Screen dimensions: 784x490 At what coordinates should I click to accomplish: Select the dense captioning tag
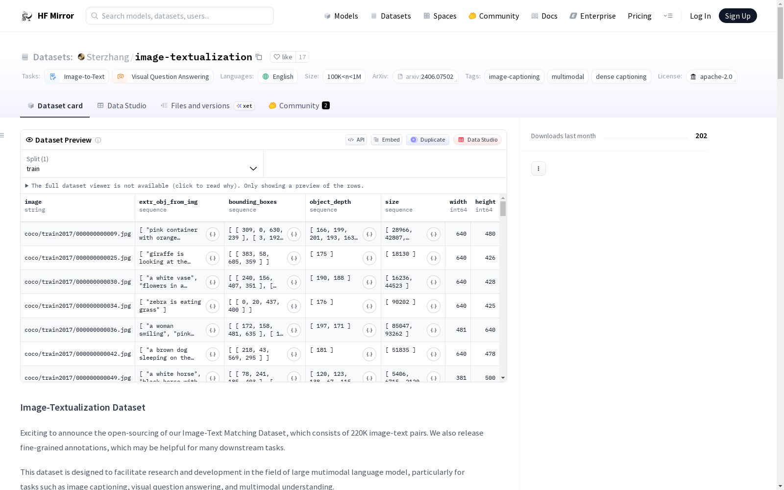pyautogui.click(x=621, y=76)
